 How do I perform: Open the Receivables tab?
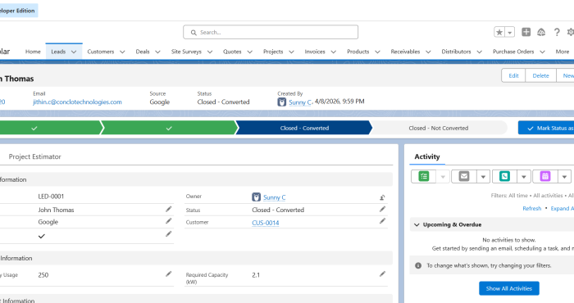[x=405, y=52]
